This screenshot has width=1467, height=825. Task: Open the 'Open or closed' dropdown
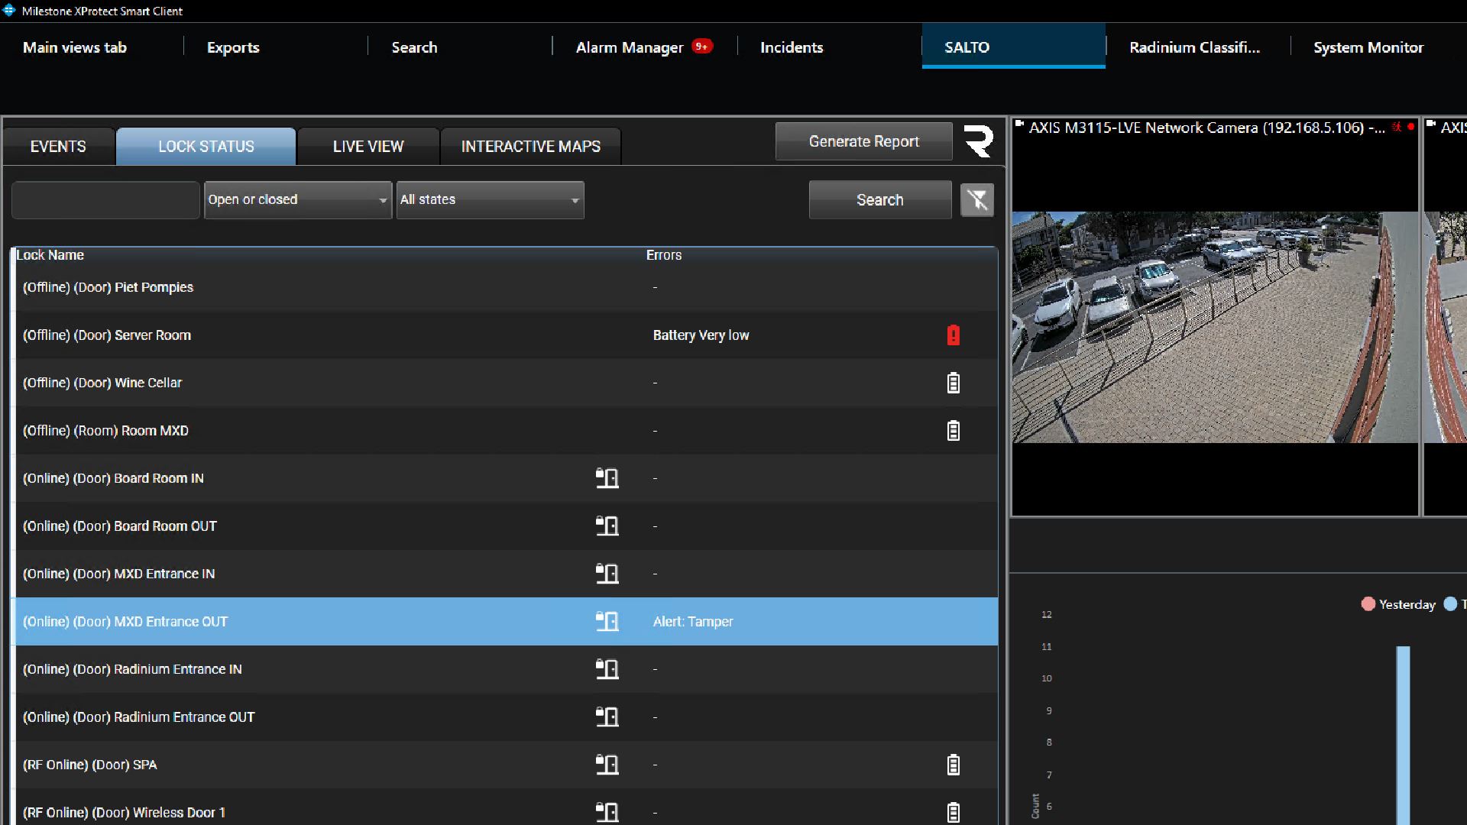[298, 200]
